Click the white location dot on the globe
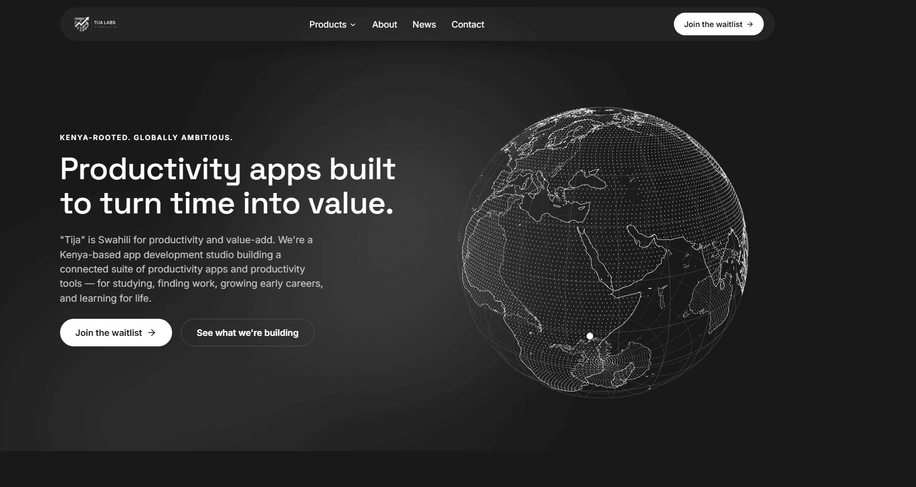This screenshot has width=916, height=487. (x=590, y=336)
